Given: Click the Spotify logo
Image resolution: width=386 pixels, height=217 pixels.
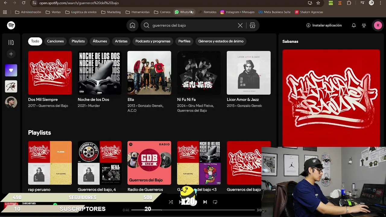Looking at the screenshot, I should tap(11, 25).
